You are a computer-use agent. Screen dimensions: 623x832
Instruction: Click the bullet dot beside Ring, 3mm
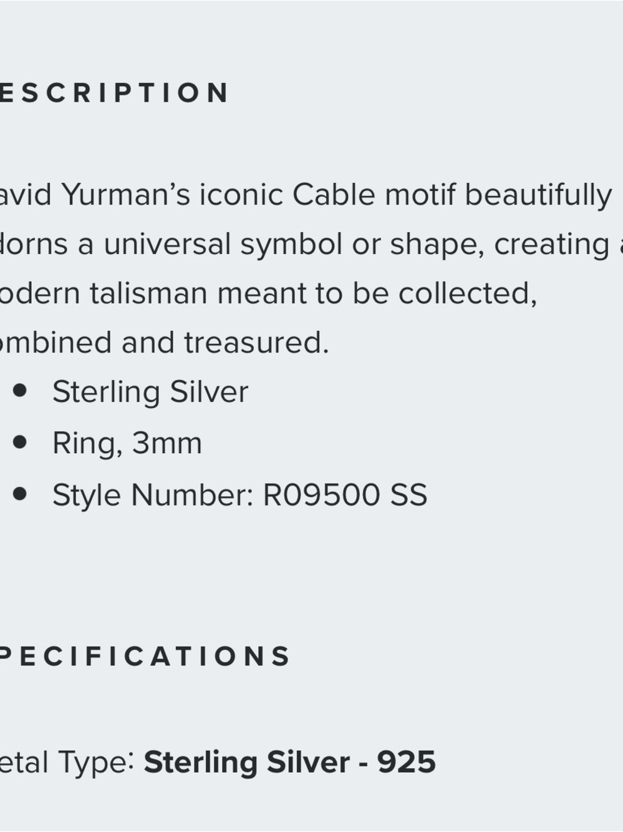click(20, 442)
